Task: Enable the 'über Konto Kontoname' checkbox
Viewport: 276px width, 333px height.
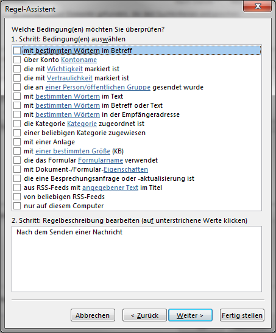Action: [x=17, y=60]
